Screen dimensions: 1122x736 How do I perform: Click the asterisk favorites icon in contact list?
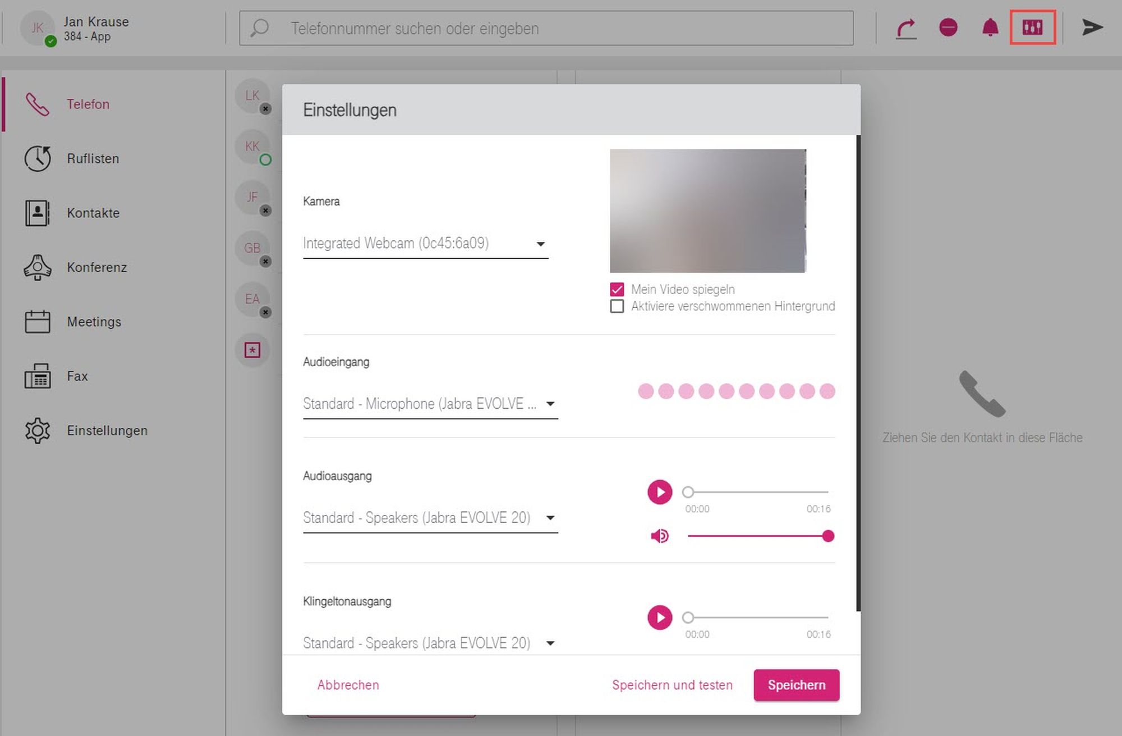[252, 350]
